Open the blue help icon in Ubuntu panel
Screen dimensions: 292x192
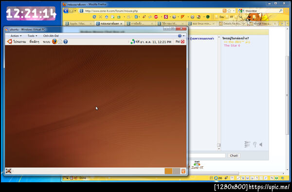(65, 42)
